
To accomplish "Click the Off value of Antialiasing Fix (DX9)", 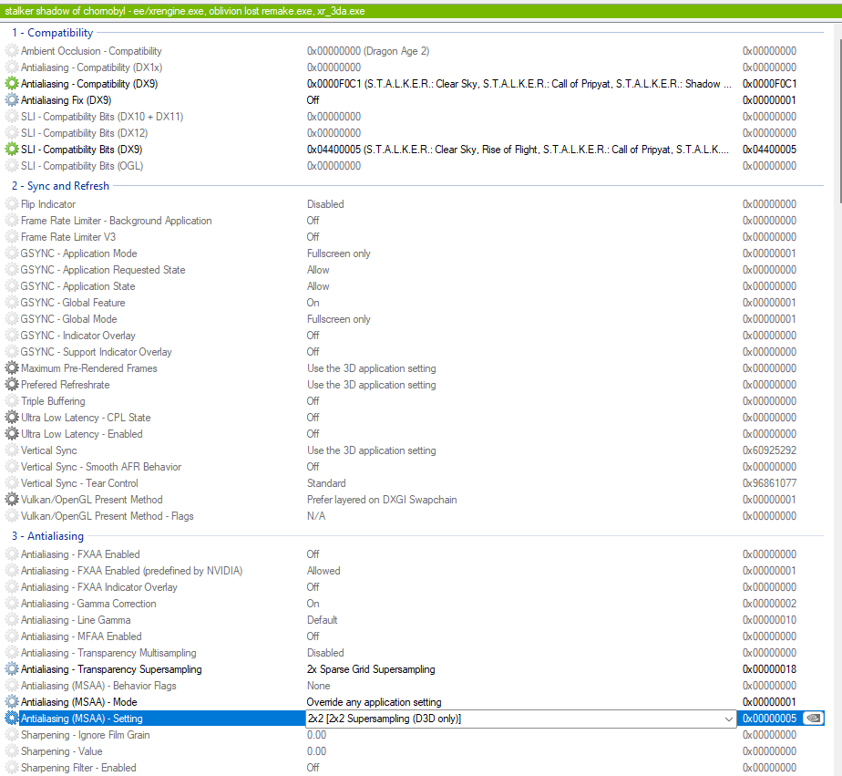I will pos(313,100).
